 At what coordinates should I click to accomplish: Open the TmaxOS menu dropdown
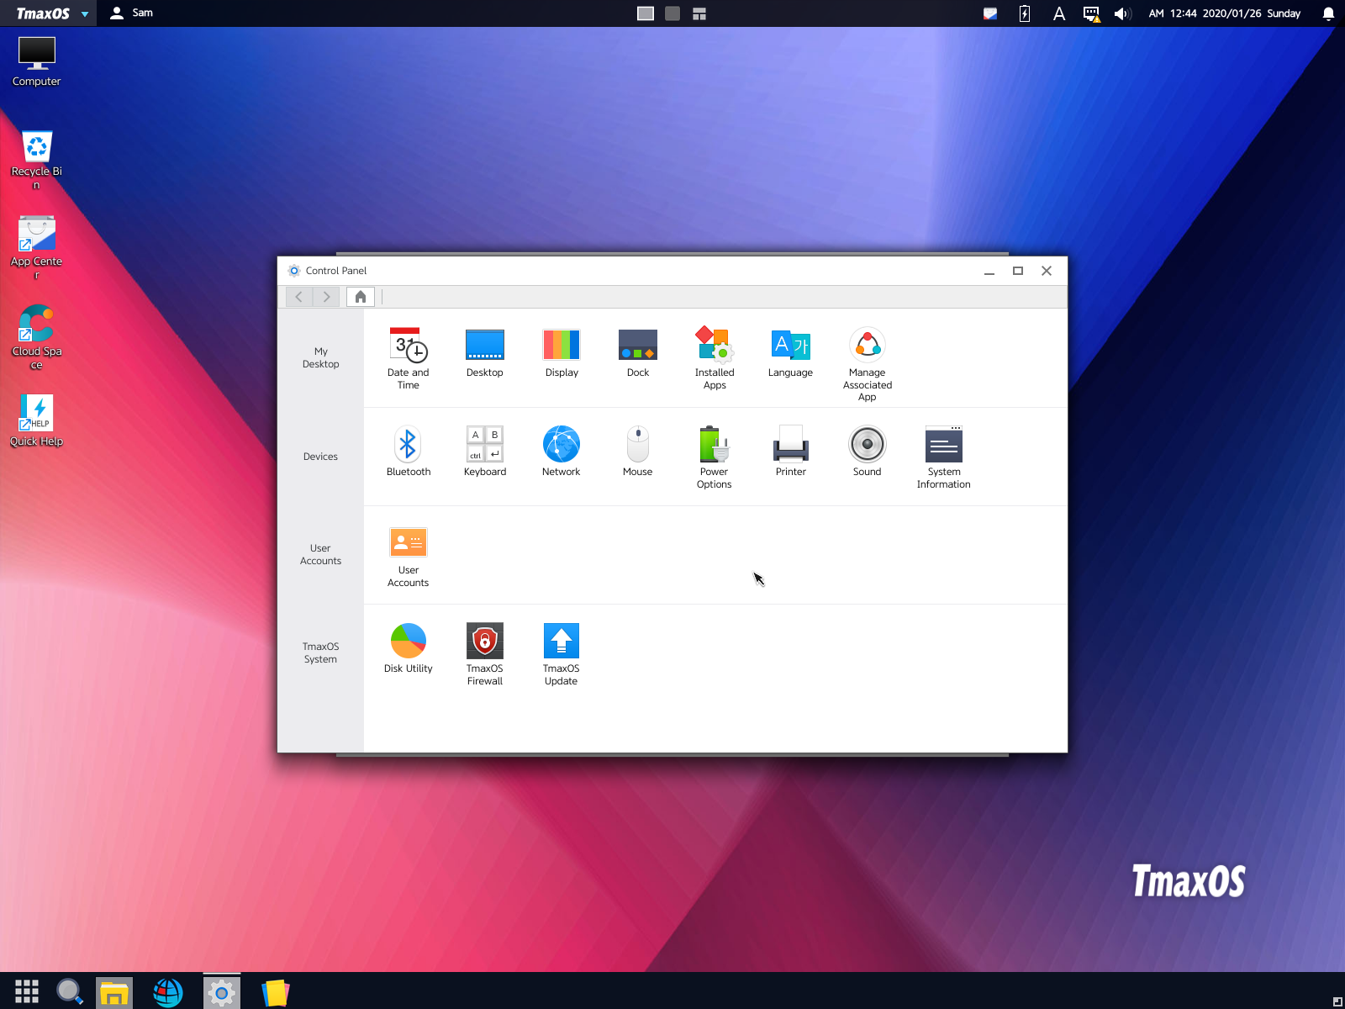tap(46, 13)
